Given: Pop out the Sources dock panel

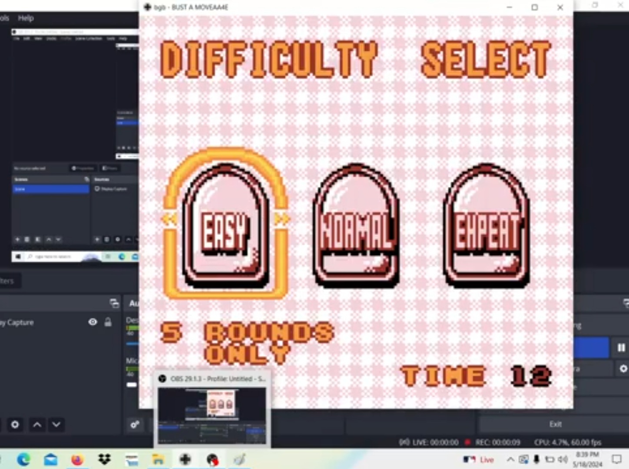Looking at the screenshot, I should click(114, 303).
